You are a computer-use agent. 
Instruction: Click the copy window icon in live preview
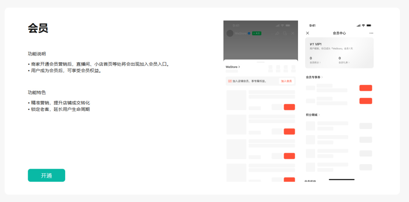click(x=285, y=33)
